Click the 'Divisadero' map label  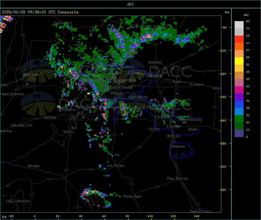(x=63, y=23)
